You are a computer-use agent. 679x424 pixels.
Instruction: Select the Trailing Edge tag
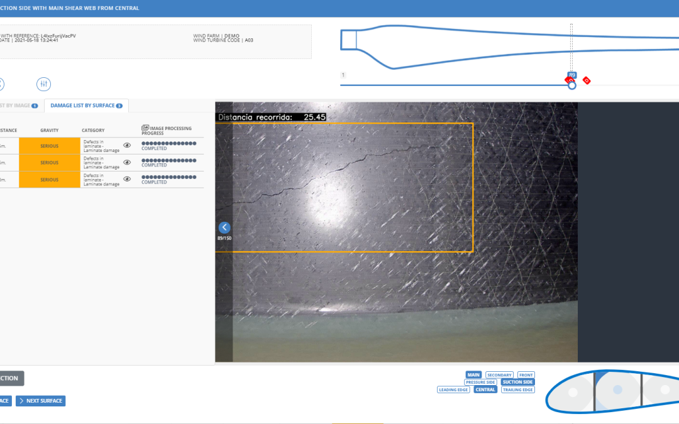coord(518,390)
